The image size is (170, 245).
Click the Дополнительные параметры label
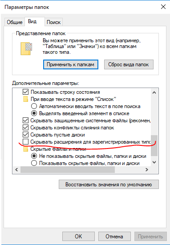point(45,83)
